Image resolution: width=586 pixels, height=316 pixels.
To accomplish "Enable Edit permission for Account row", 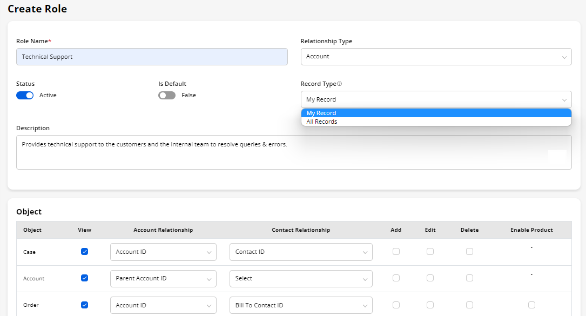I will 430,278.
